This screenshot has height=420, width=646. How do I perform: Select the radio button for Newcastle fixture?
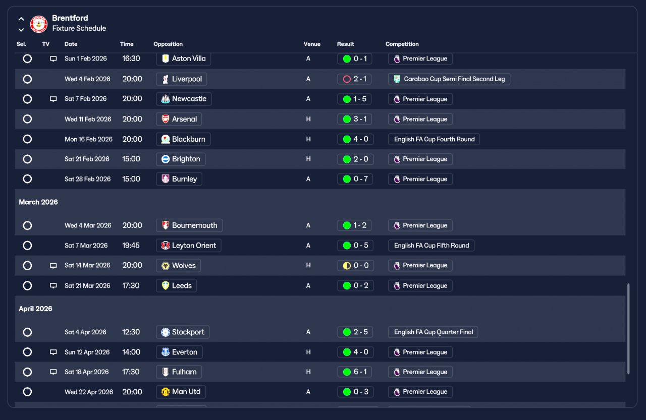click(x=27, y=99)
